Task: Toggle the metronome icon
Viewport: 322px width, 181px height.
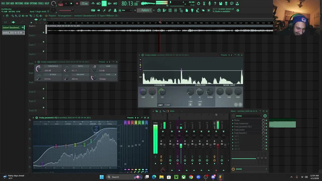Action: coord(93,4)
